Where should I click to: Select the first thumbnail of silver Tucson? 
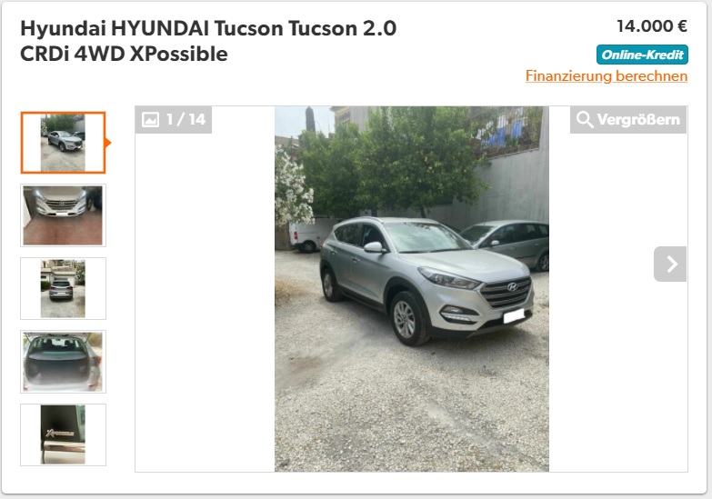click(63, 143)
